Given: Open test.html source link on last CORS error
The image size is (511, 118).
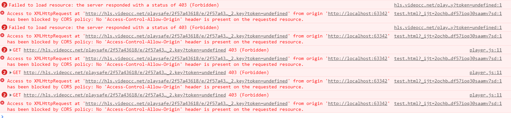Looking at the screenshot, I should click(448, 103).
